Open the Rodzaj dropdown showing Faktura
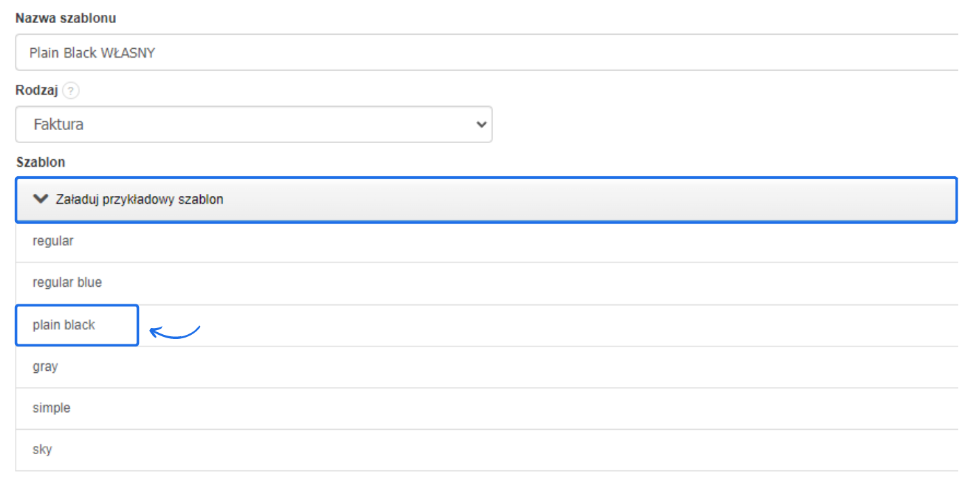 click(254, 125)
